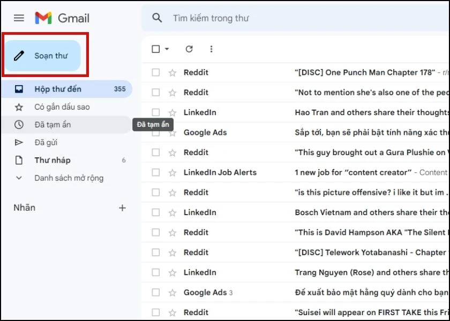Open the select-all dropdown arrow

click(167, 49)
